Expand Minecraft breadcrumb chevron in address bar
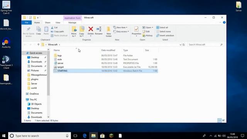The image size is (247, 139). point(59,45)
